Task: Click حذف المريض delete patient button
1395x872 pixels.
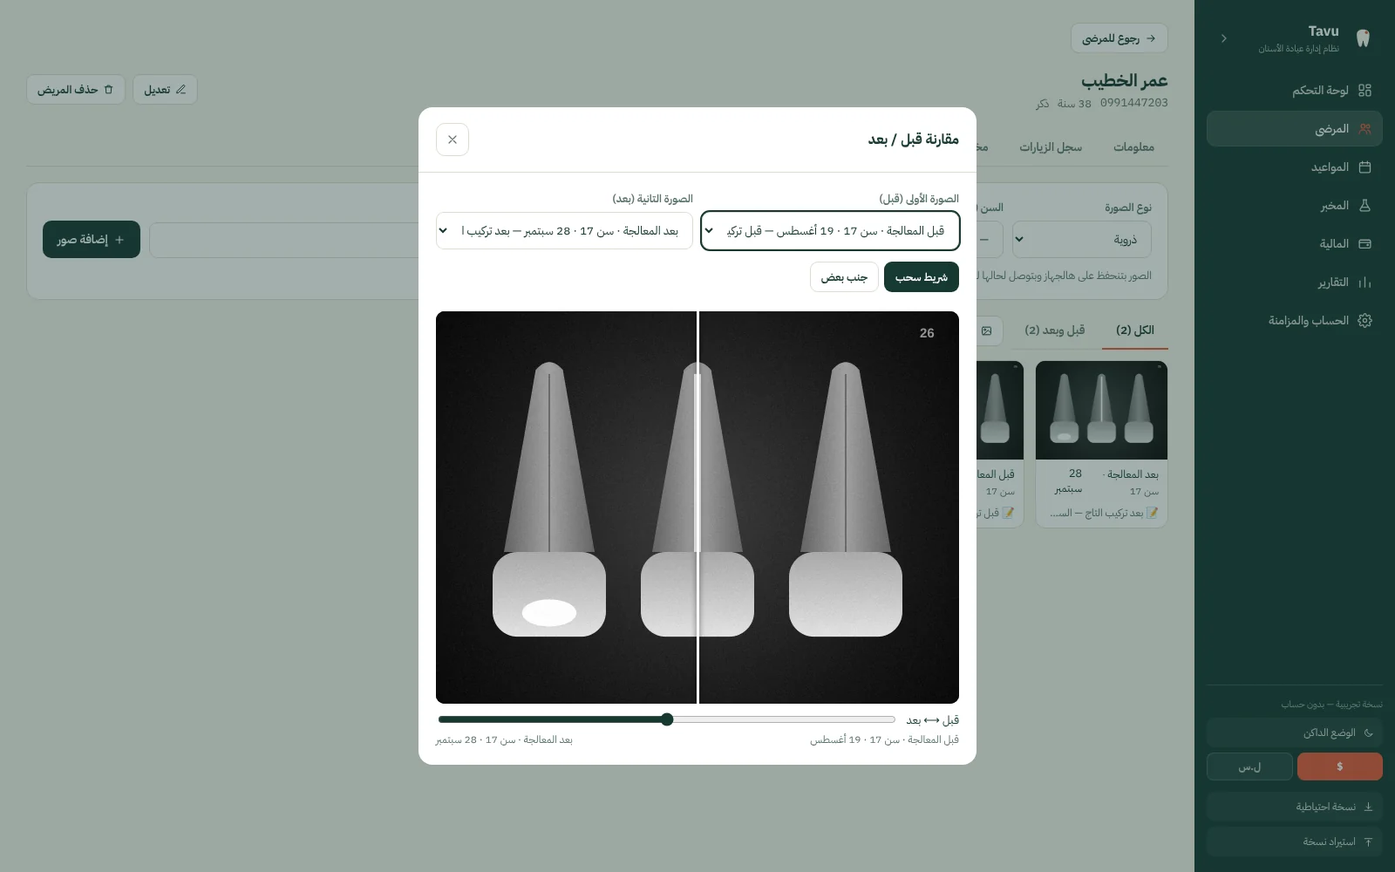Action: coord(75,89)
